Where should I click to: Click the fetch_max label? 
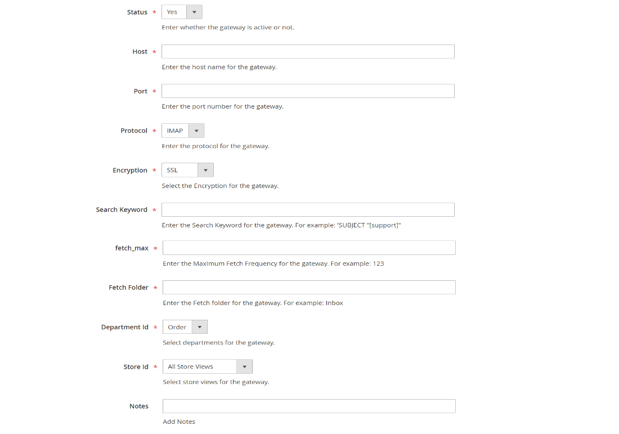click(132, 248)
